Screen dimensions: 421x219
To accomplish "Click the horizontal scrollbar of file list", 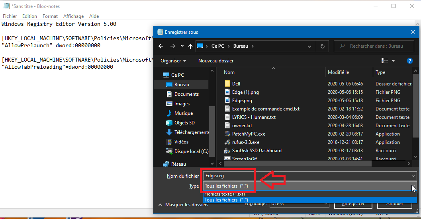I will pos(298,163).
